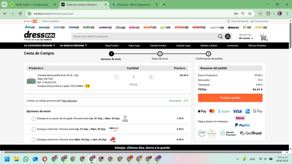The width and height of the screenshot is (292, 164).
Task: Search by image camera icon
Action: point(228,36)
